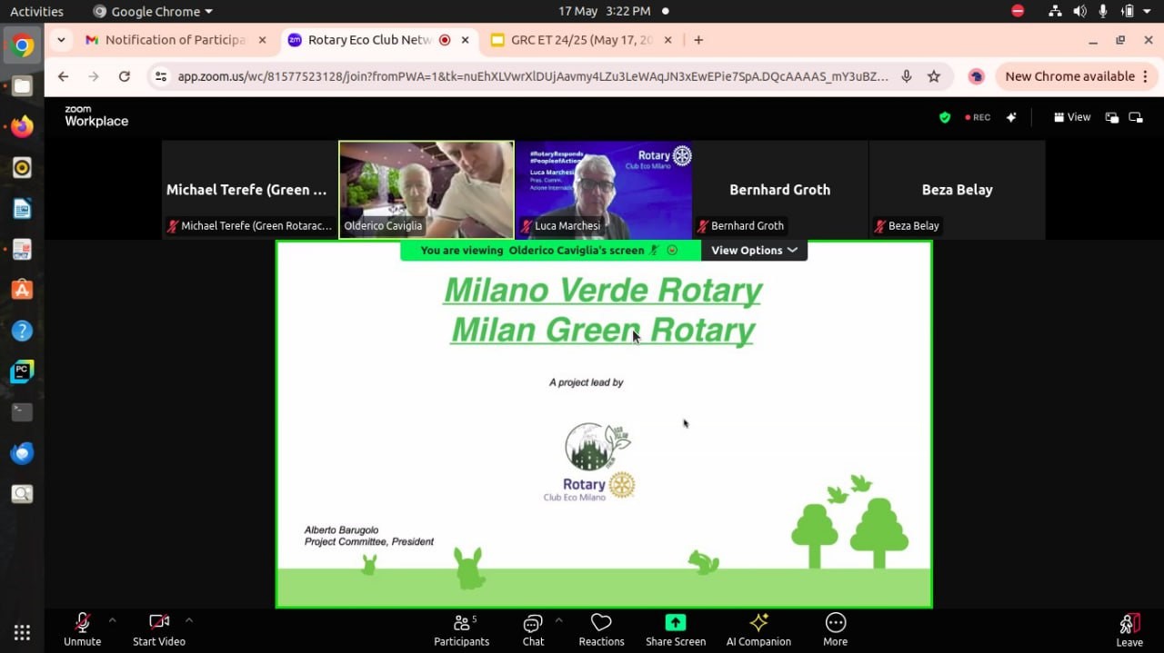
Task: Click the New Chrome available button
Action: (x=1077, y=76)
